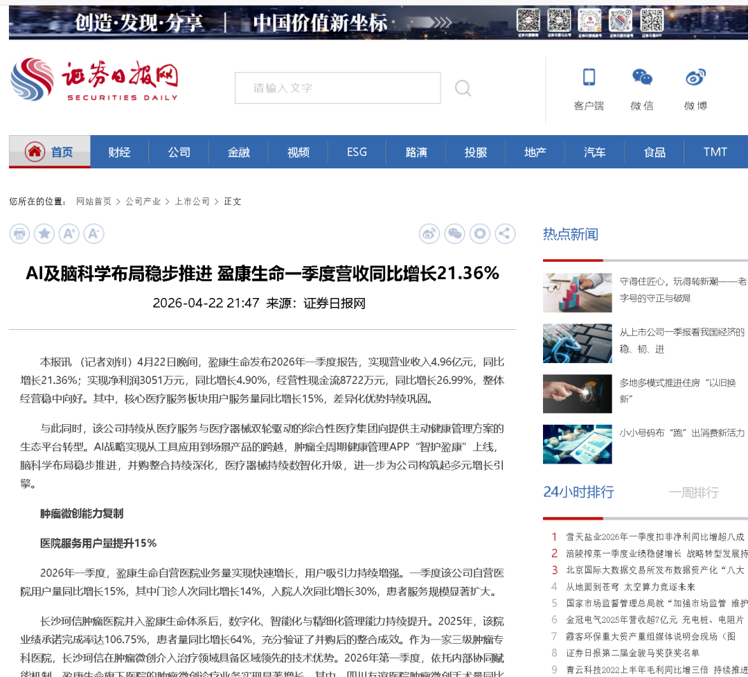Screen dimensions: 748x677
Task: Click the subheading 医院服务用户量提升15%
Action: click(x=98, y=543)
